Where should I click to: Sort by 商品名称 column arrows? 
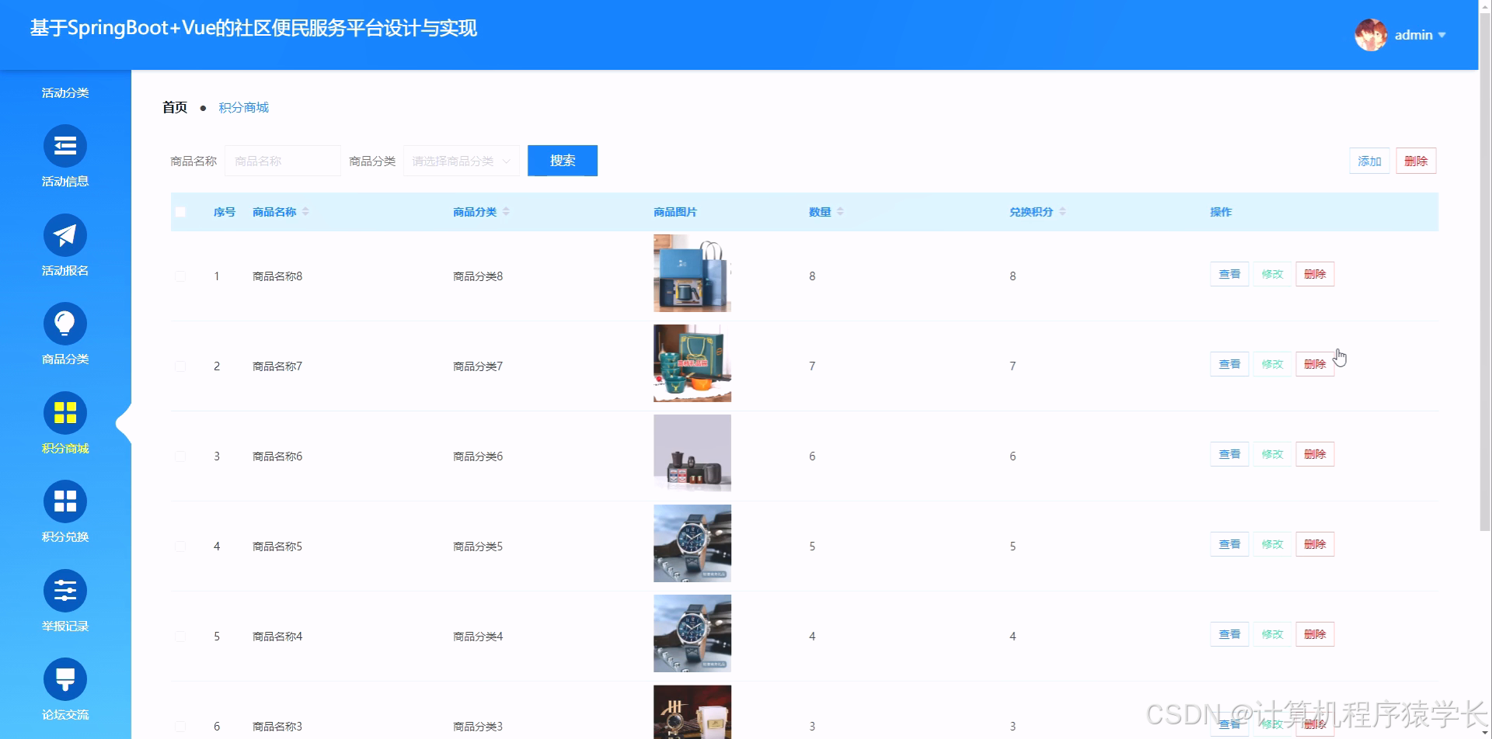(305, 212)
